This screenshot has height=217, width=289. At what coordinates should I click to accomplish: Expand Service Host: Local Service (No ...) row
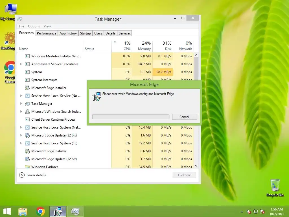(x=21, y=96)
